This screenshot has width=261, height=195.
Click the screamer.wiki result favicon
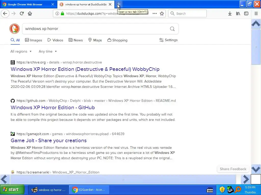[13, 172]
